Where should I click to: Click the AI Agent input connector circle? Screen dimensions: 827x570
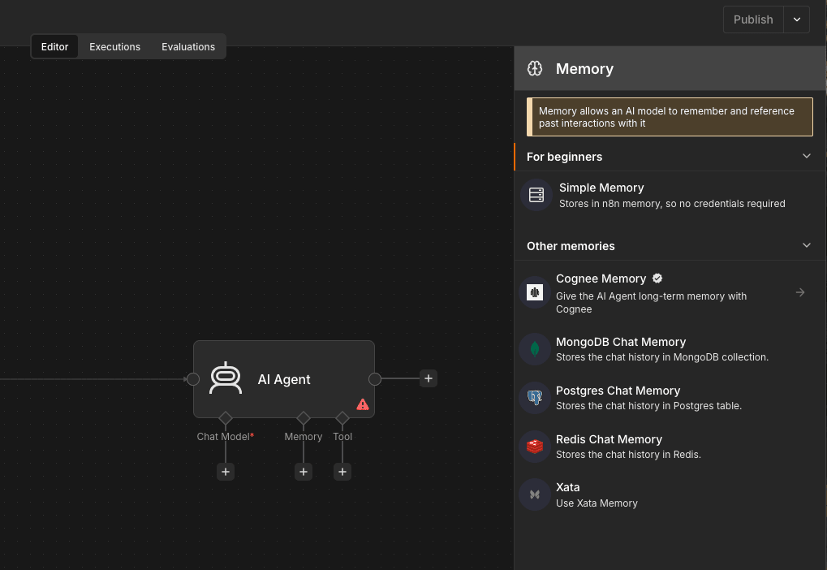193,379
